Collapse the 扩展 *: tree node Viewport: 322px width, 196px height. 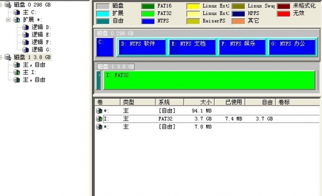pyautogui.click(x=8, y=20)
